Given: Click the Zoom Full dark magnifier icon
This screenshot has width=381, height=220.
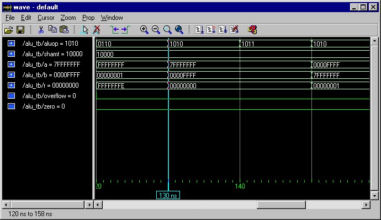Looking at the screenshot, I should [x=179, y=30].
